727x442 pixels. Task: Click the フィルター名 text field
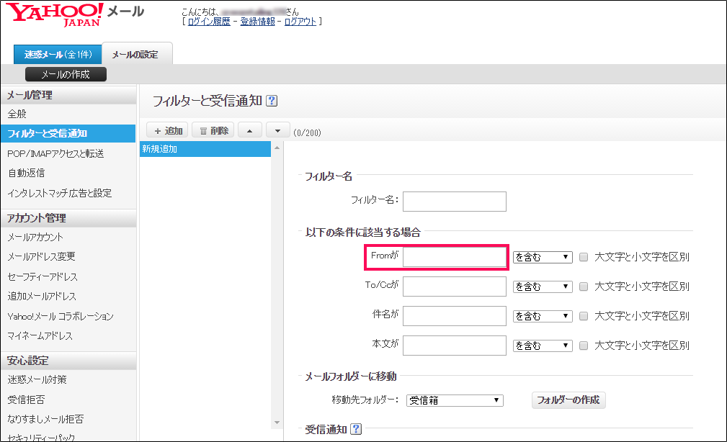[x=454, y=201]
